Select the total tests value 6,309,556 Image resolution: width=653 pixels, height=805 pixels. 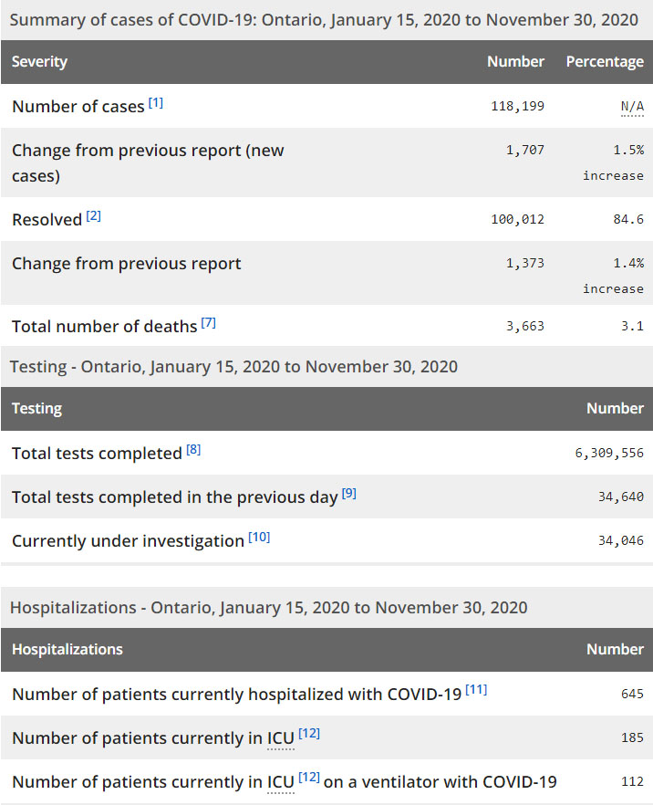(x=608, y=454)
